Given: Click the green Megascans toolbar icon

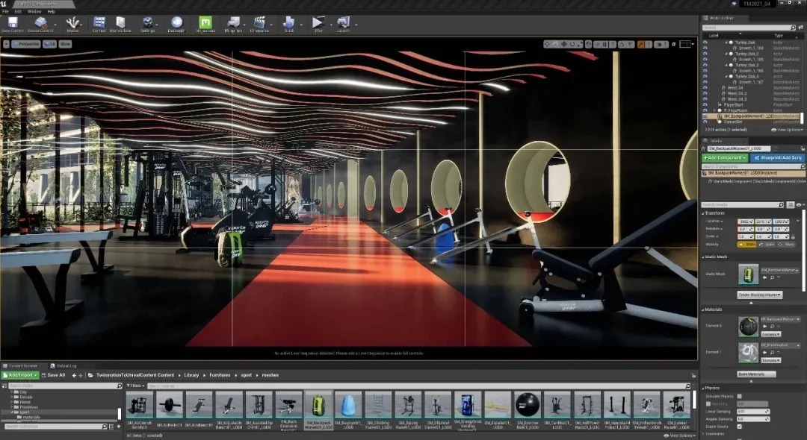Looking at the screenshot, I should click(205, 22).
